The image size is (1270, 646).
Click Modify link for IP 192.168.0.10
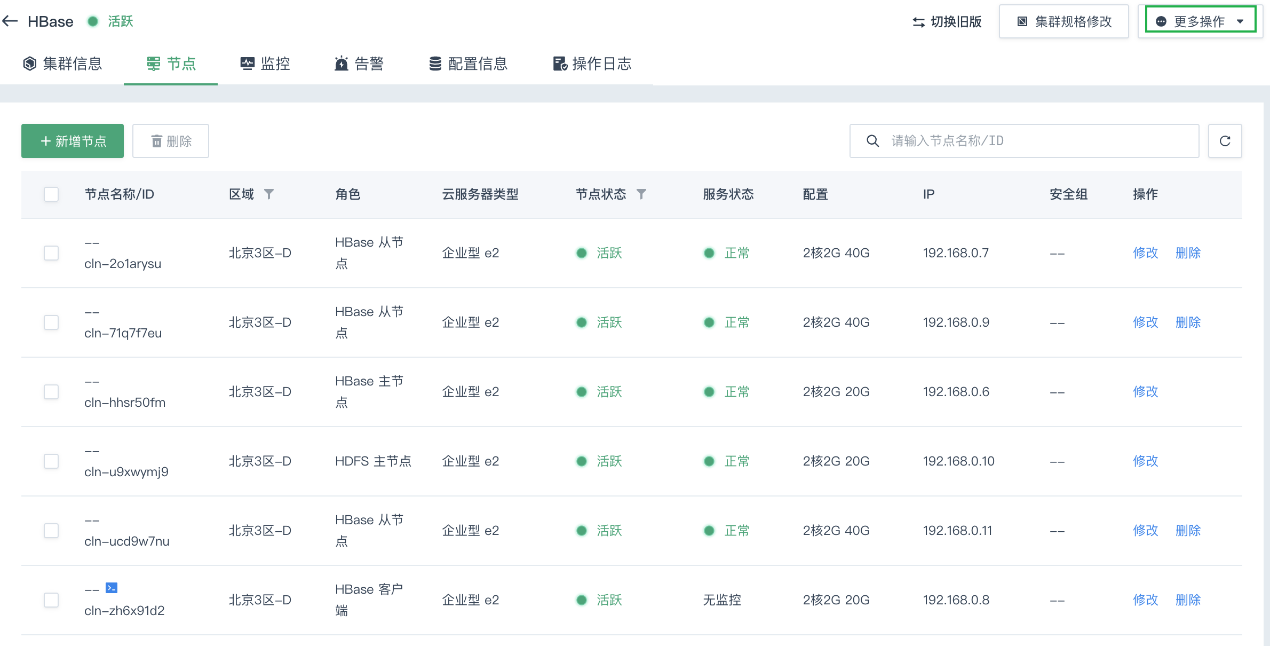click(x=1145, y=461)
